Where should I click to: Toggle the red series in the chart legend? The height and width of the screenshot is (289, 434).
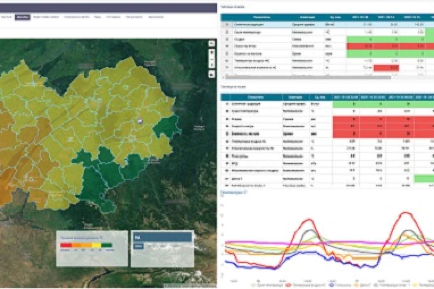(x=288, y=285)
